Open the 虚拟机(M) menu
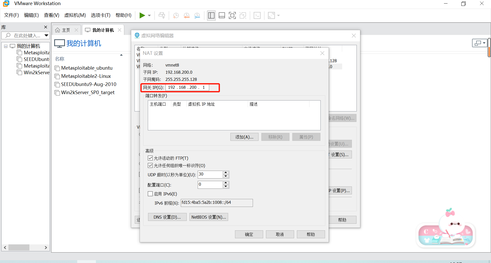 pyautogui.click(x=75, y=15)
